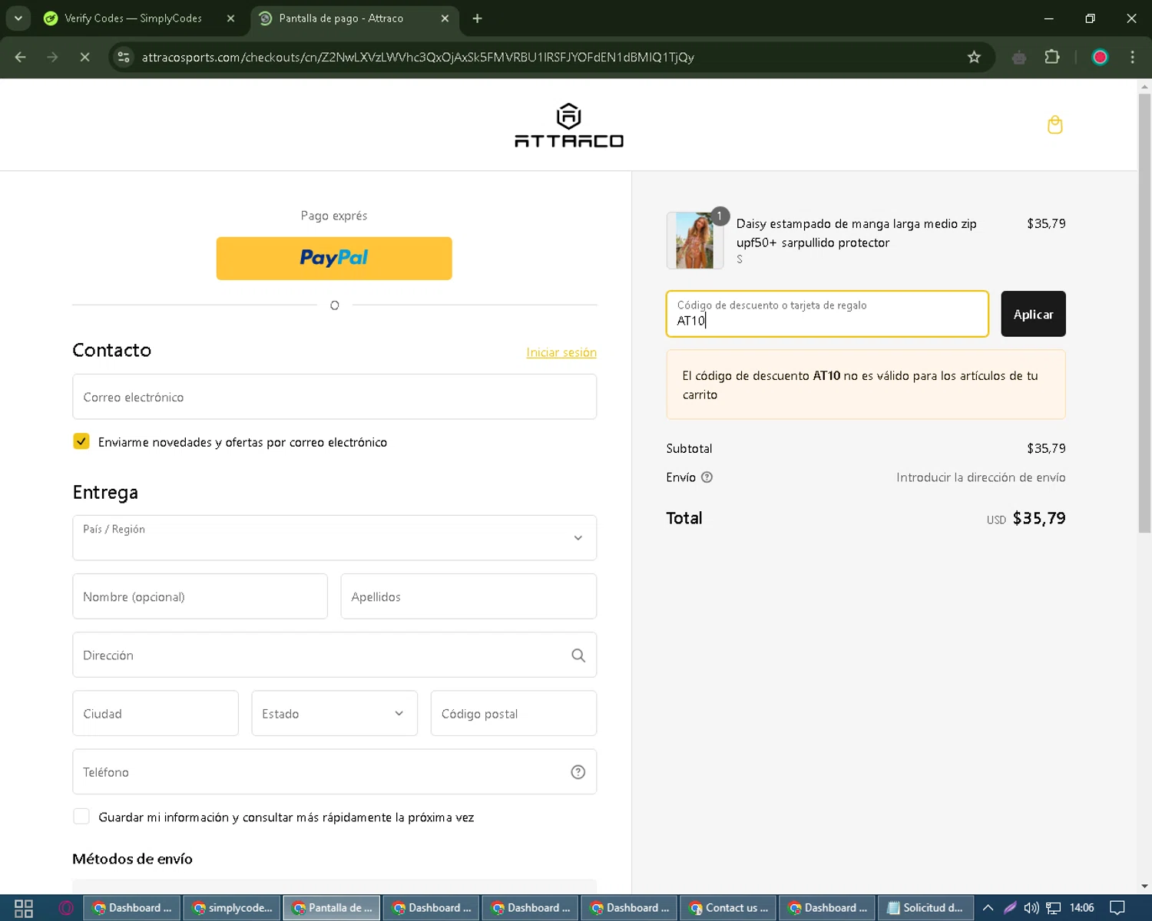Open the Solicitud d... taskbar window
Viewport: 1152px width, 921px height.
click(x=925, y=908)
